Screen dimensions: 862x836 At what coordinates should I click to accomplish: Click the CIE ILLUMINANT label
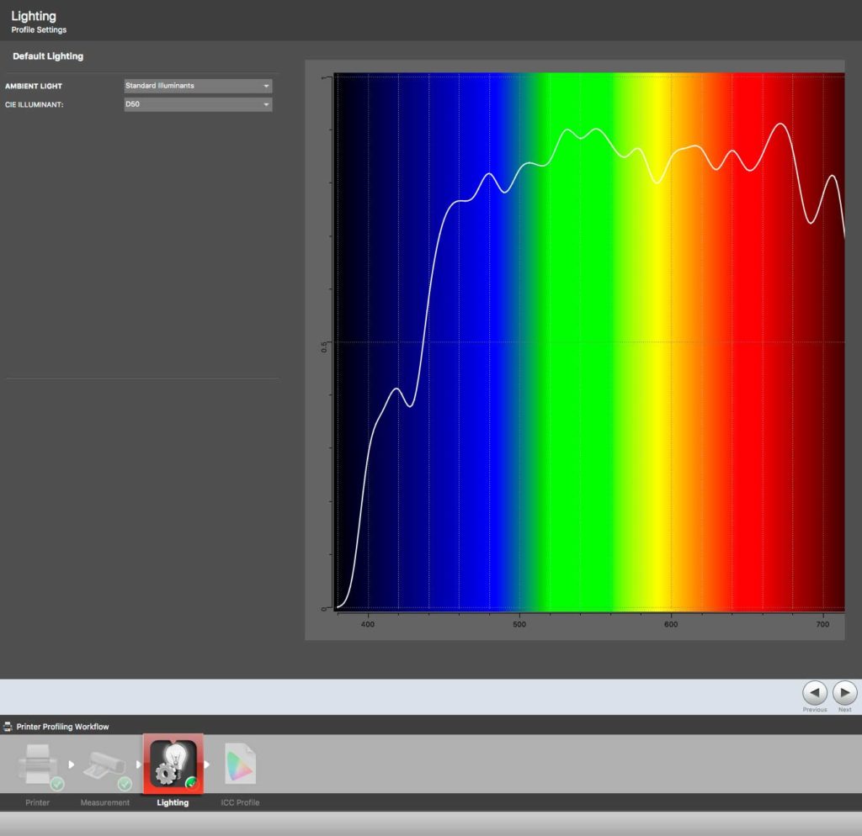point(34,105)
